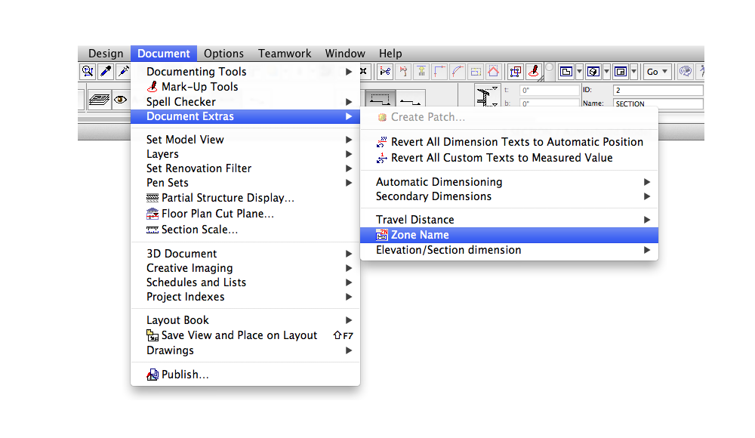
Task: Toggle the eye visibility icon
Action: point(120,100)
